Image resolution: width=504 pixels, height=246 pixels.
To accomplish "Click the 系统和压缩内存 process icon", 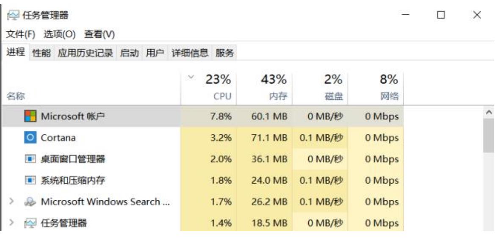I will [x=30, y=180].
